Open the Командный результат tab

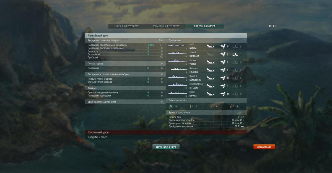[166, 26]
